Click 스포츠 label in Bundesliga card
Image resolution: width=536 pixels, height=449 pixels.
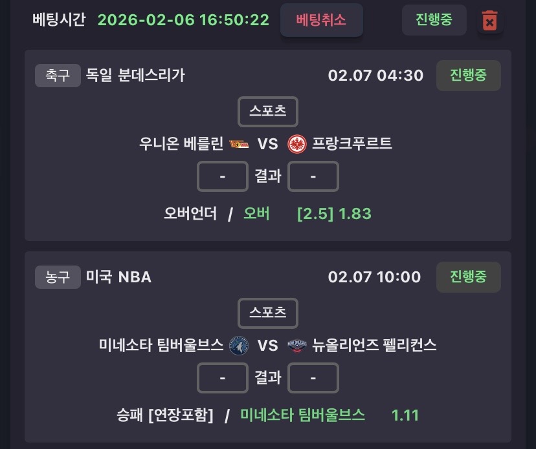[x=268, y=111]
